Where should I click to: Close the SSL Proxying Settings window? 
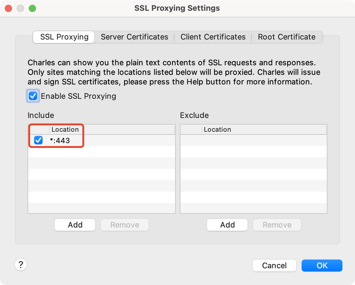point(8,8)
